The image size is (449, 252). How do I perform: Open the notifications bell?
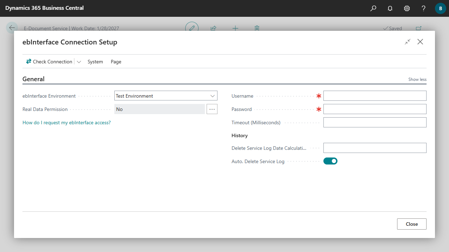[x=390, y=8]
